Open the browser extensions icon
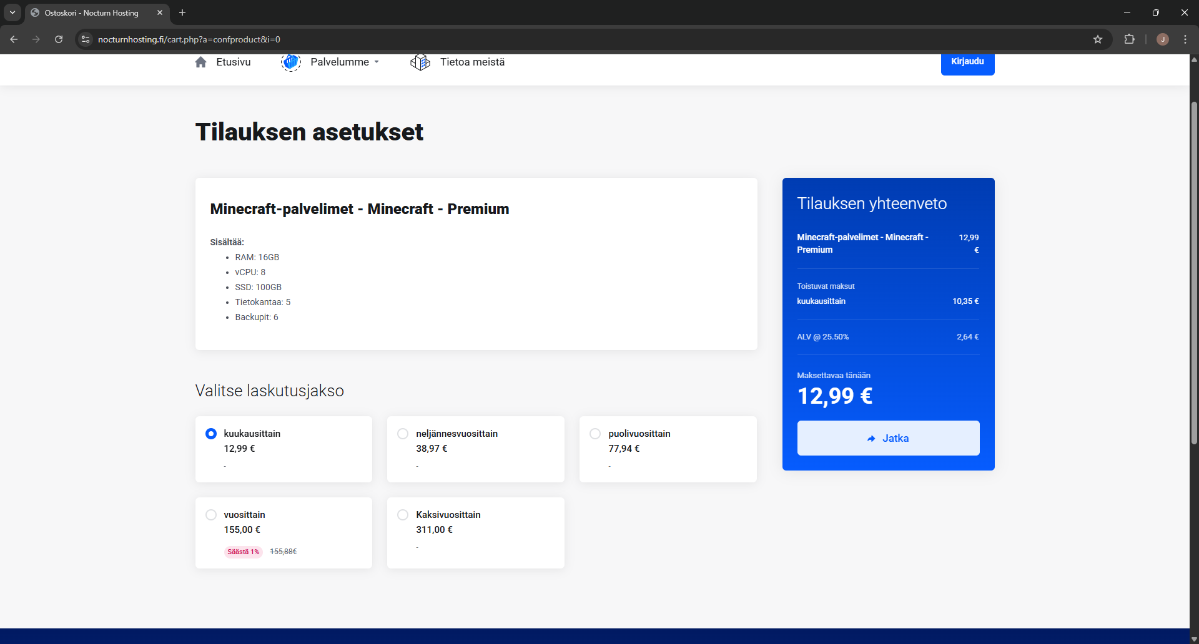 point(1130,39)
